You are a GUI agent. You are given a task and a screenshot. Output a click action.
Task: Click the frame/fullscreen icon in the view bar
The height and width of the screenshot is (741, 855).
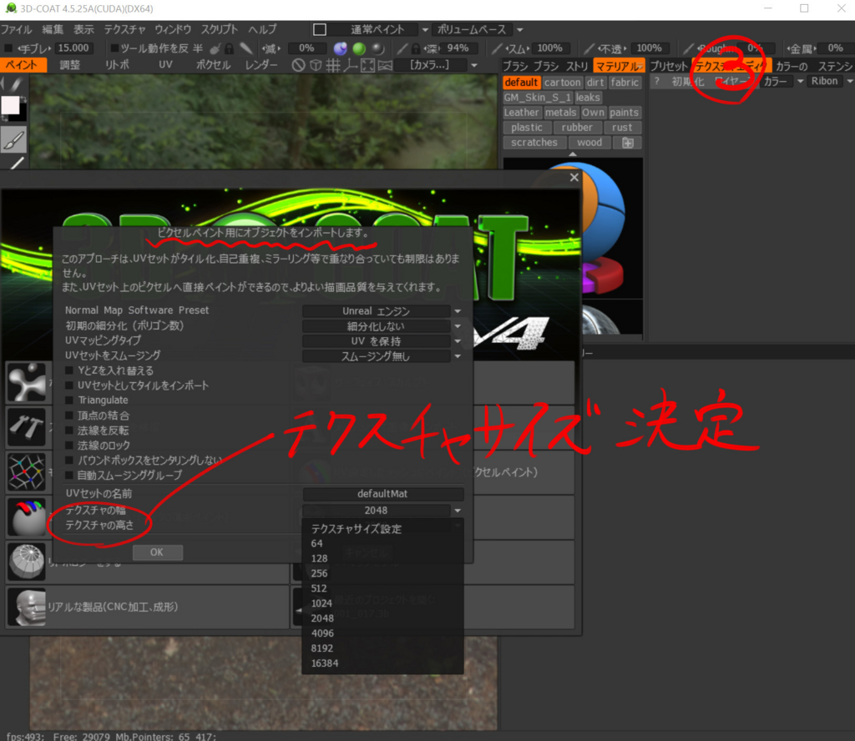[367, 65]
